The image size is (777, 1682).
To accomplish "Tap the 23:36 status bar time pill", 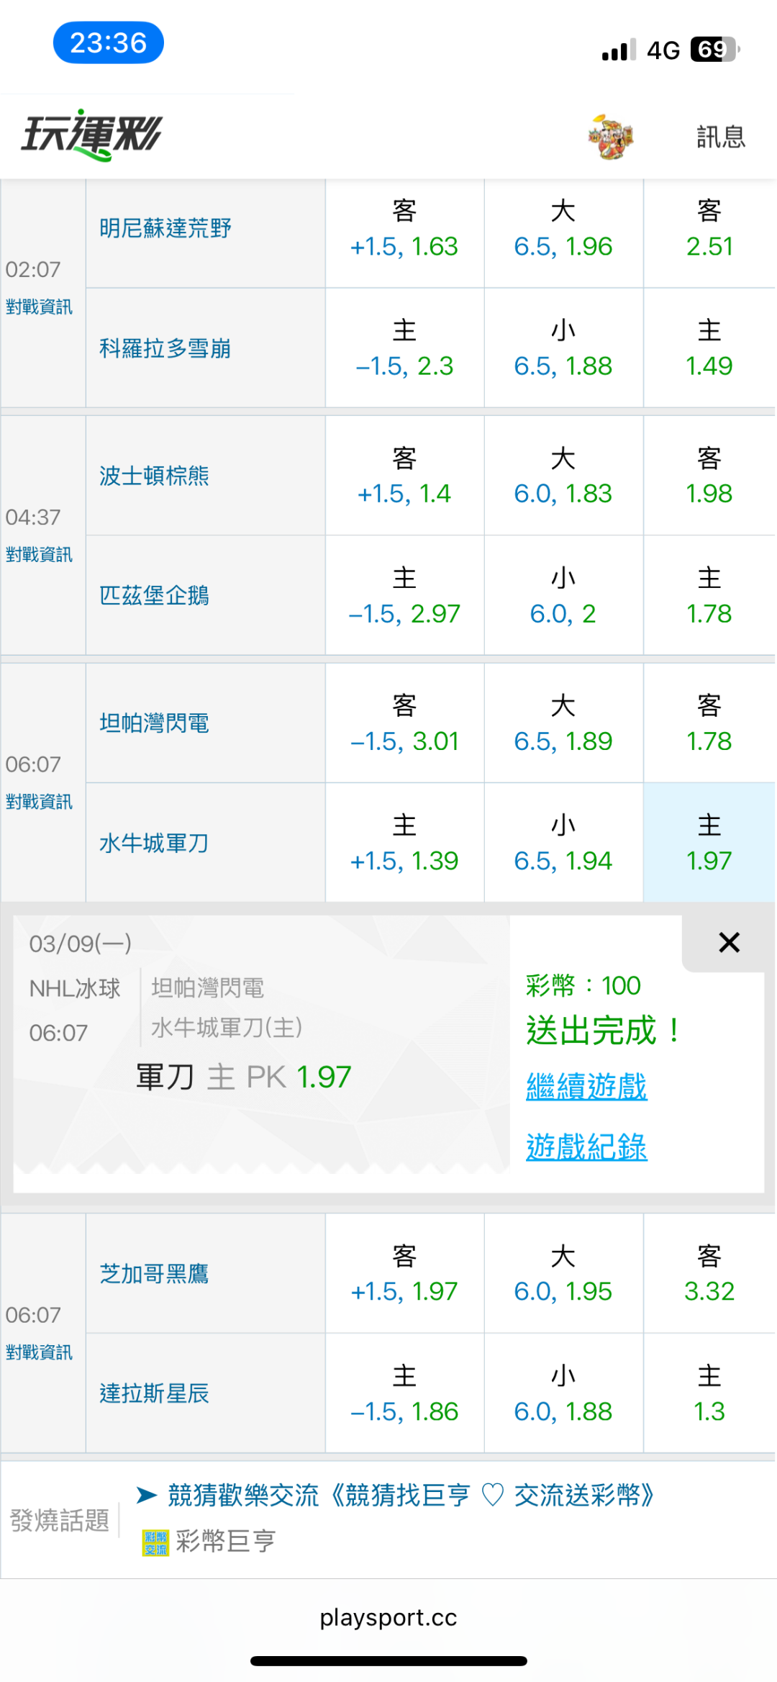I will [109, 42].
